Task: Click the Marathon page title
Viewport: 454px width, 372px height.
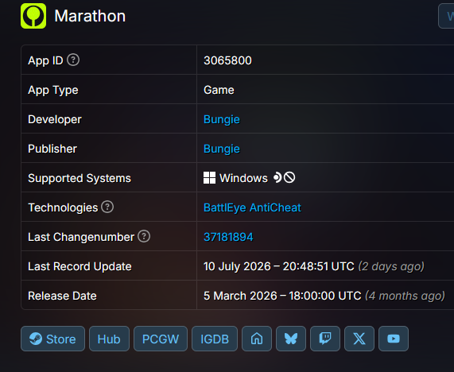Action: pyautogui.click(x=90, y=16)
